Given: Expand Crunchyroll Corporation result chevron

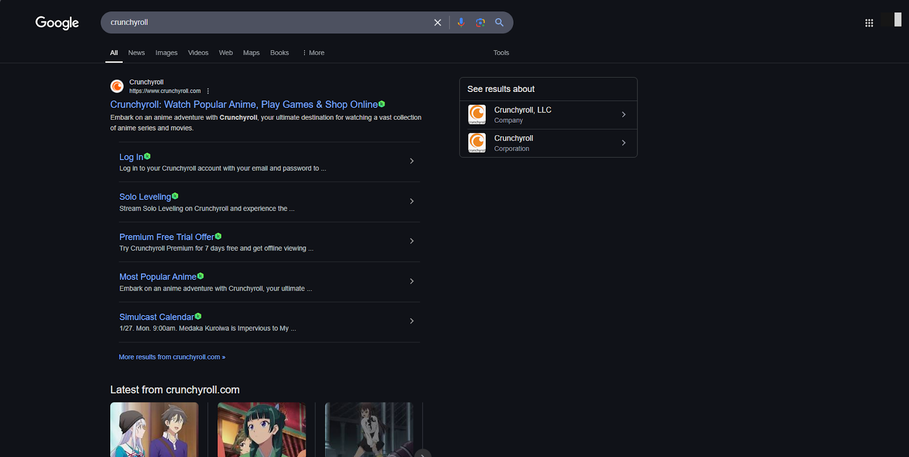Looking at the screenshot, I should tap(624, 143).
